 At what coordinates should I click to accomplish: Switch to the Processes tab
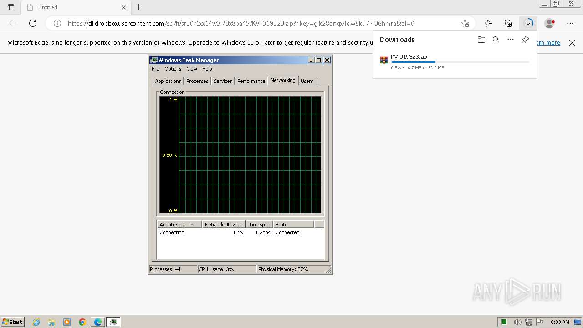click(x=197, y=81)
